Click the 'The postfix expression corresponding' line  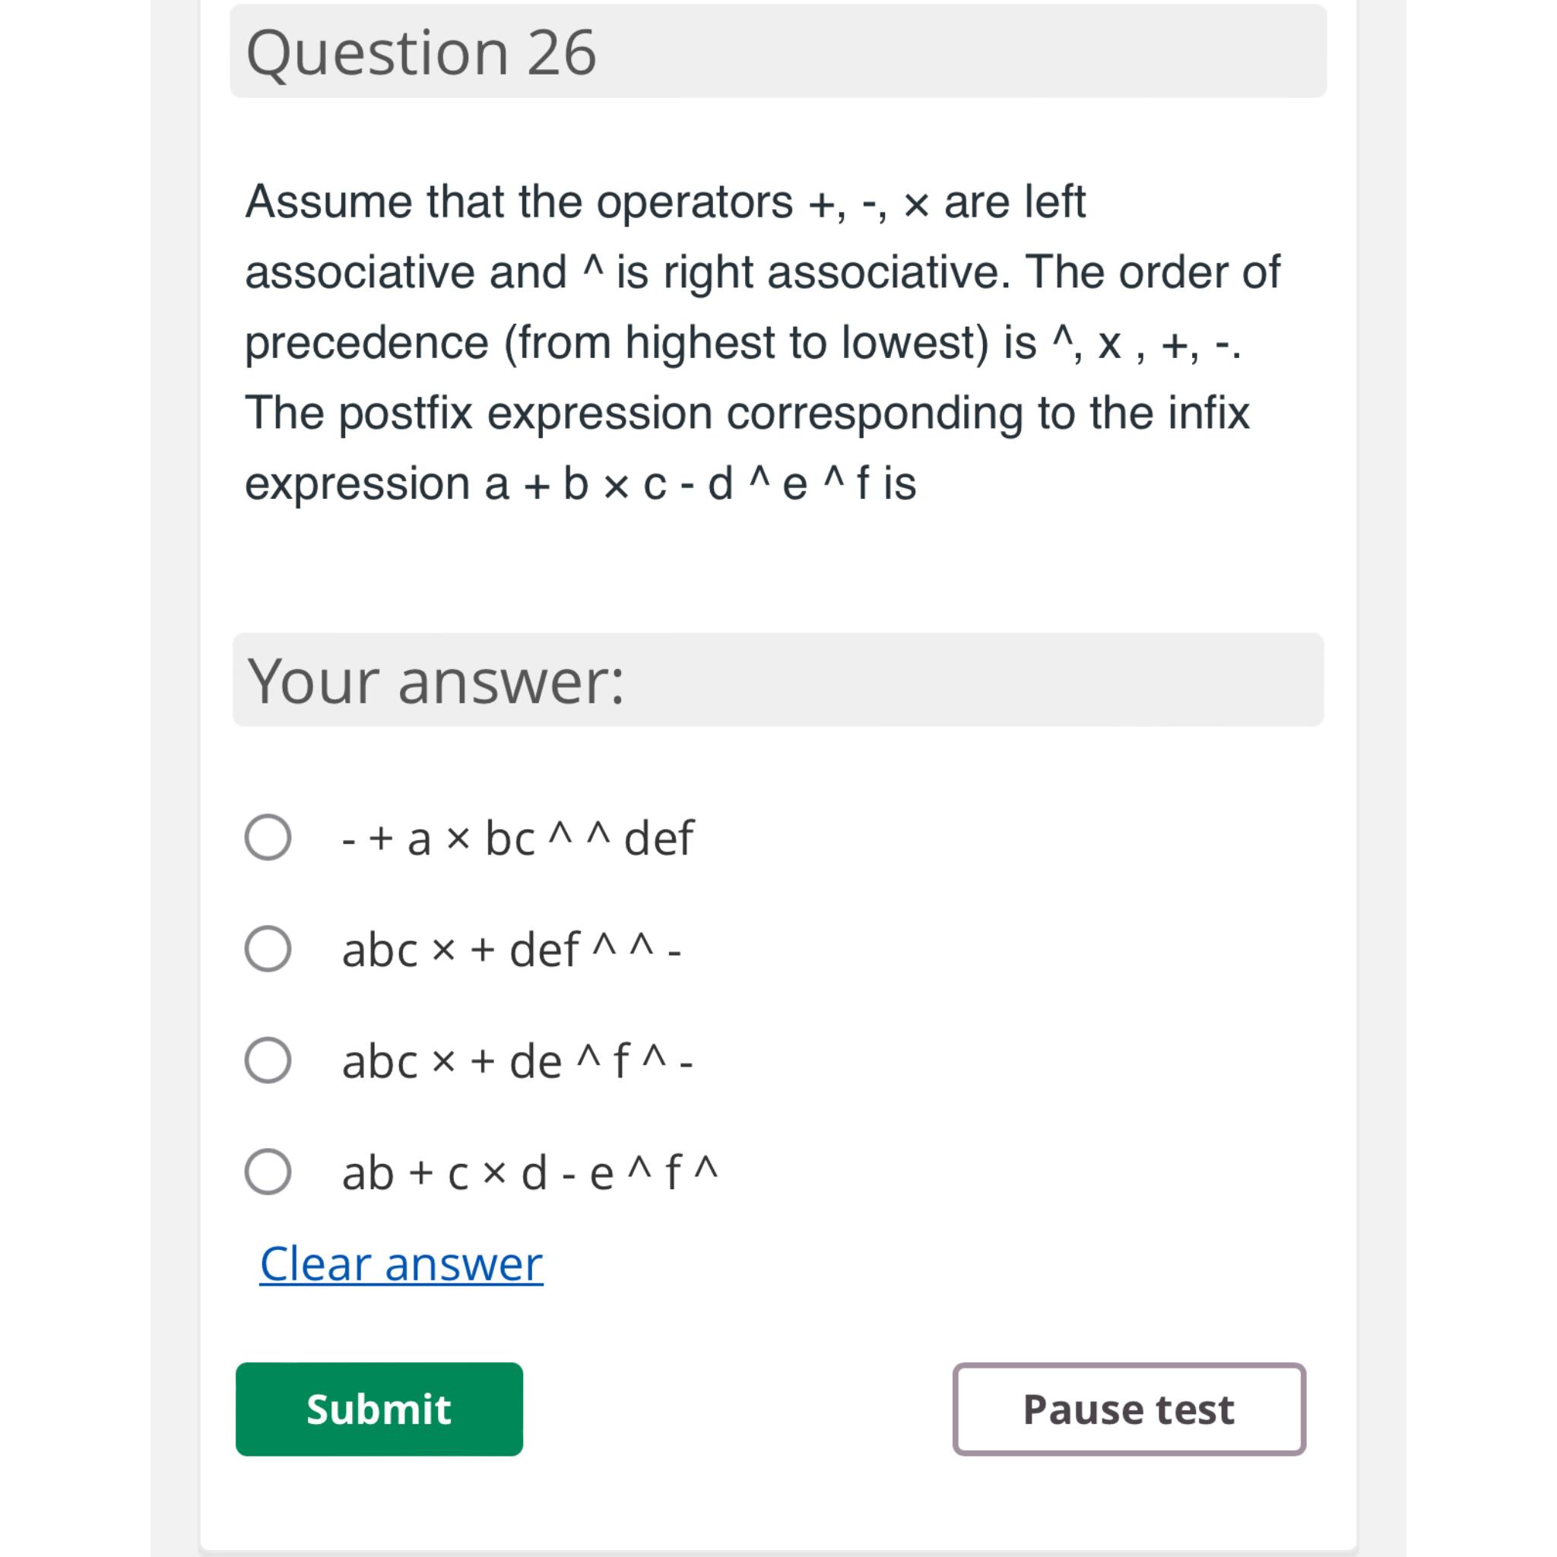click(747, 413)
